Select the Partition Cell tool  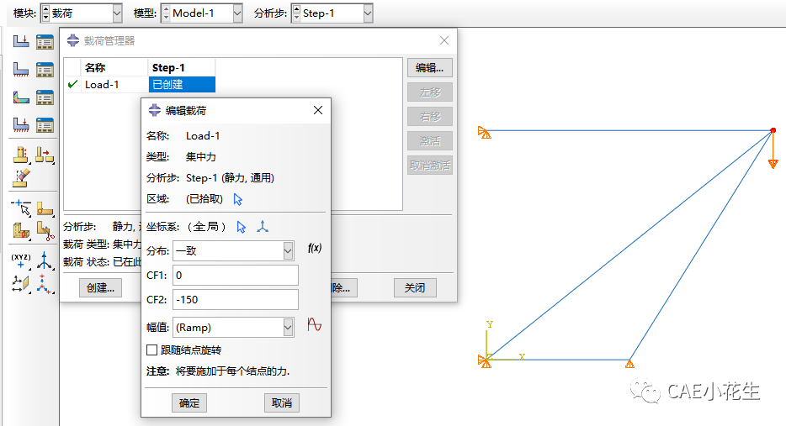[21, 231]
